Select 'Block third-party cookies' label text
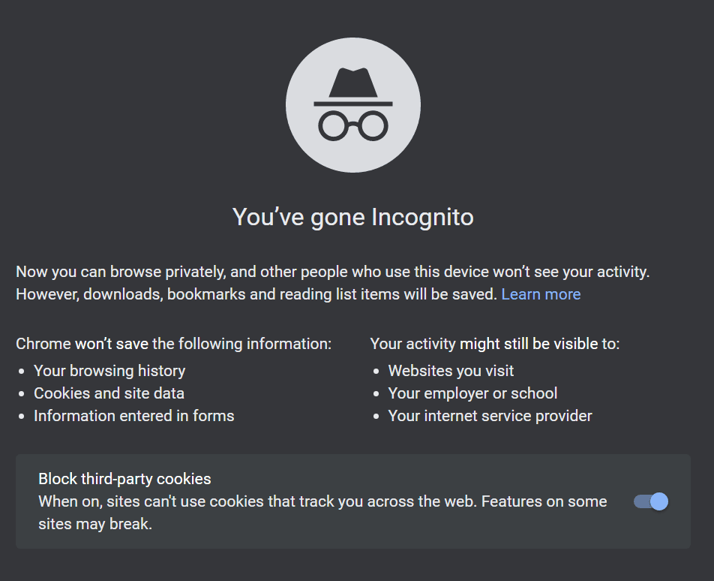This screenshot has width=714, height=581. pyautogui.click(x=124, y=478)
